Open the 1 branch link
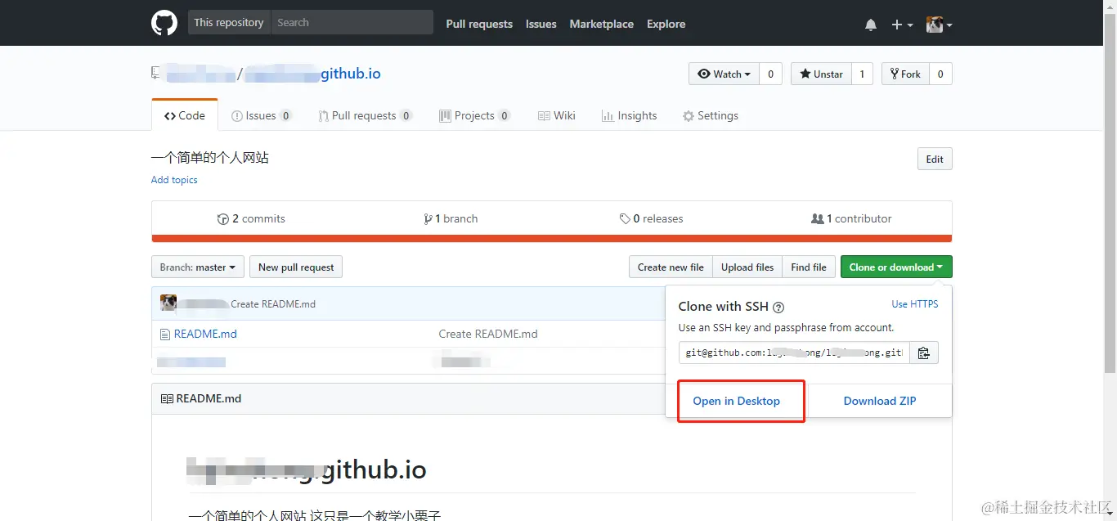Image resolution: width=1117 pixels, height=521 pixels. pos(451,218)
